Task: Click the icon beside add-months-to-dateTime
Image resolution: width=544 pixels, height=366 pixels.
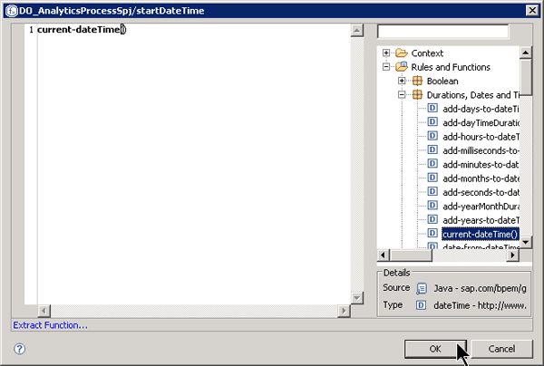Action: 432,178
